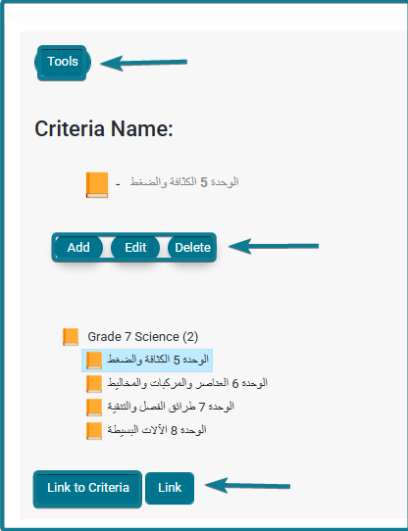Click the book icon for الوحدة 8
The image size is (408, 531).
(94, 431)
